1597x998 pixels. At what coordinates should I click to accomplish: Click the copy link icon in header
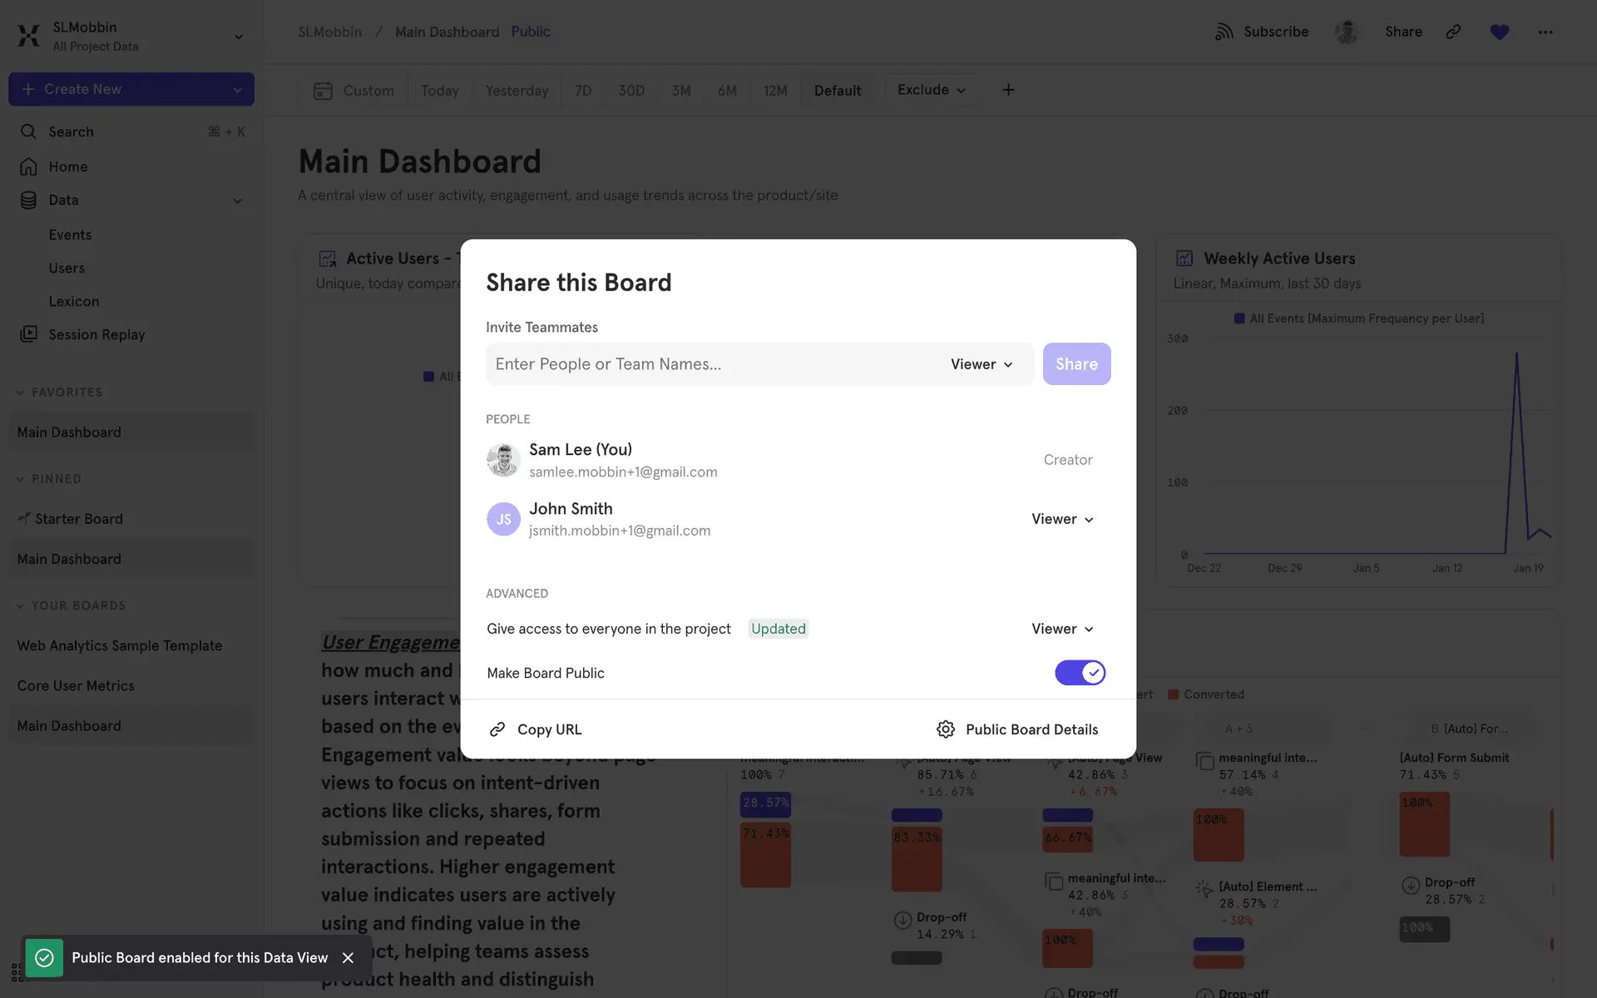[1453, 32]
